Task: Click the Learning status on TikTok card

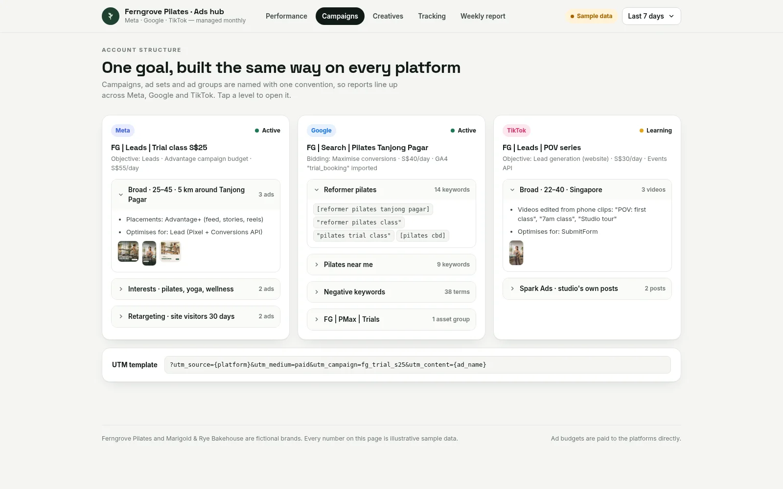Action: coord(655,131)
